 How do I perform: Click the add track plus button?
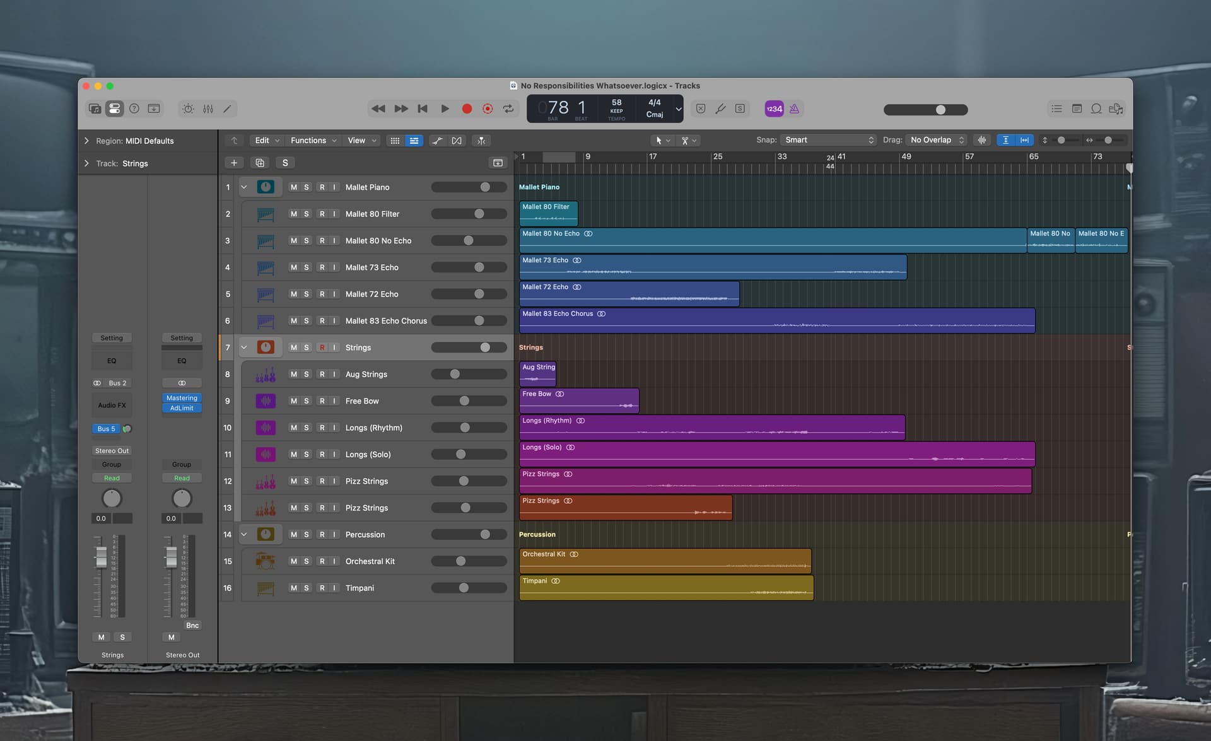coord(234,163)
